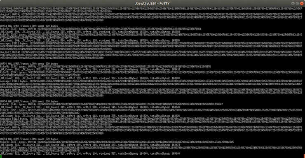Viewport: 305px width, 158px height.
Task: Click the "RxBuf3: [264] bytes" text
Action: [x=13, y=72]
